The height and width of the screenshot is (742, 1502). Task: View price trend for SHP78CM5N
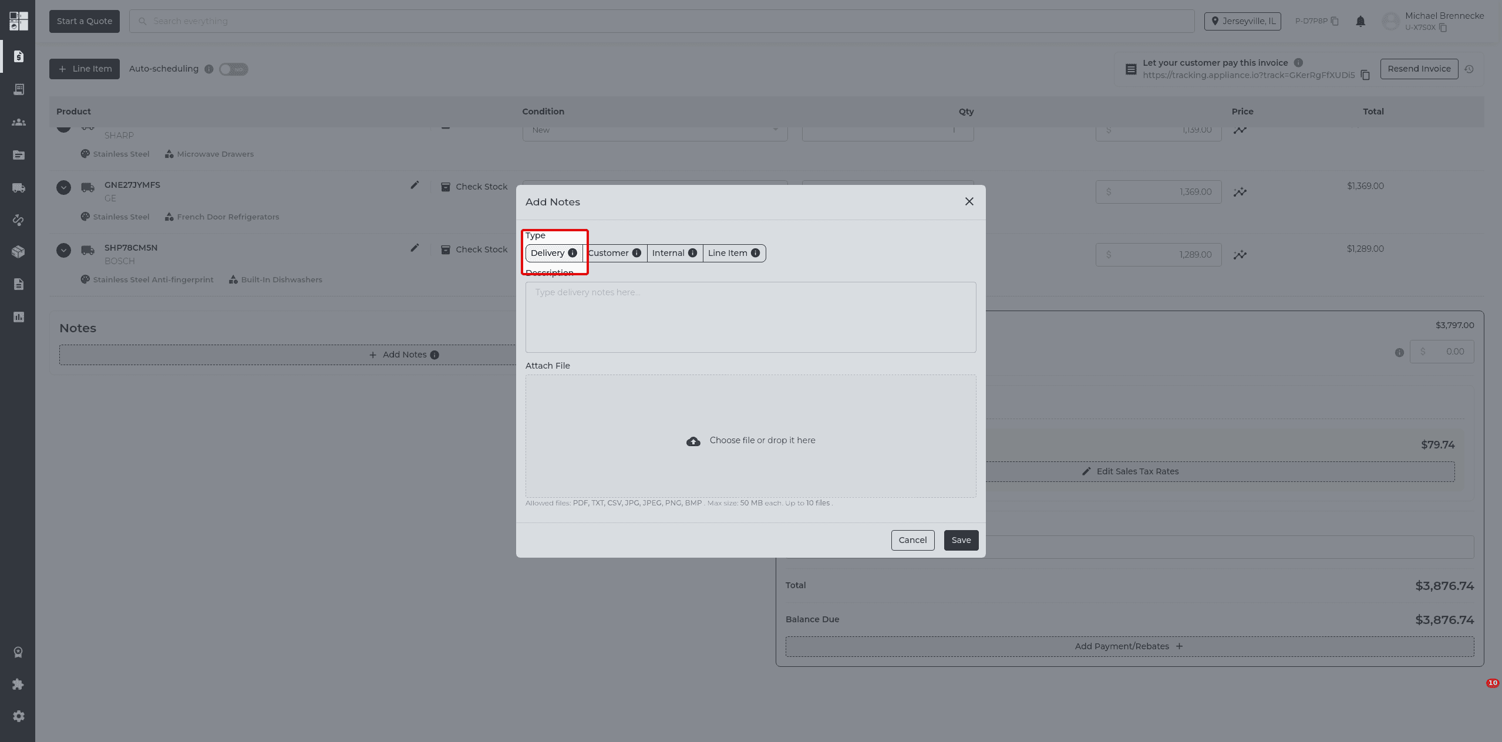[x=1240, y=255]
